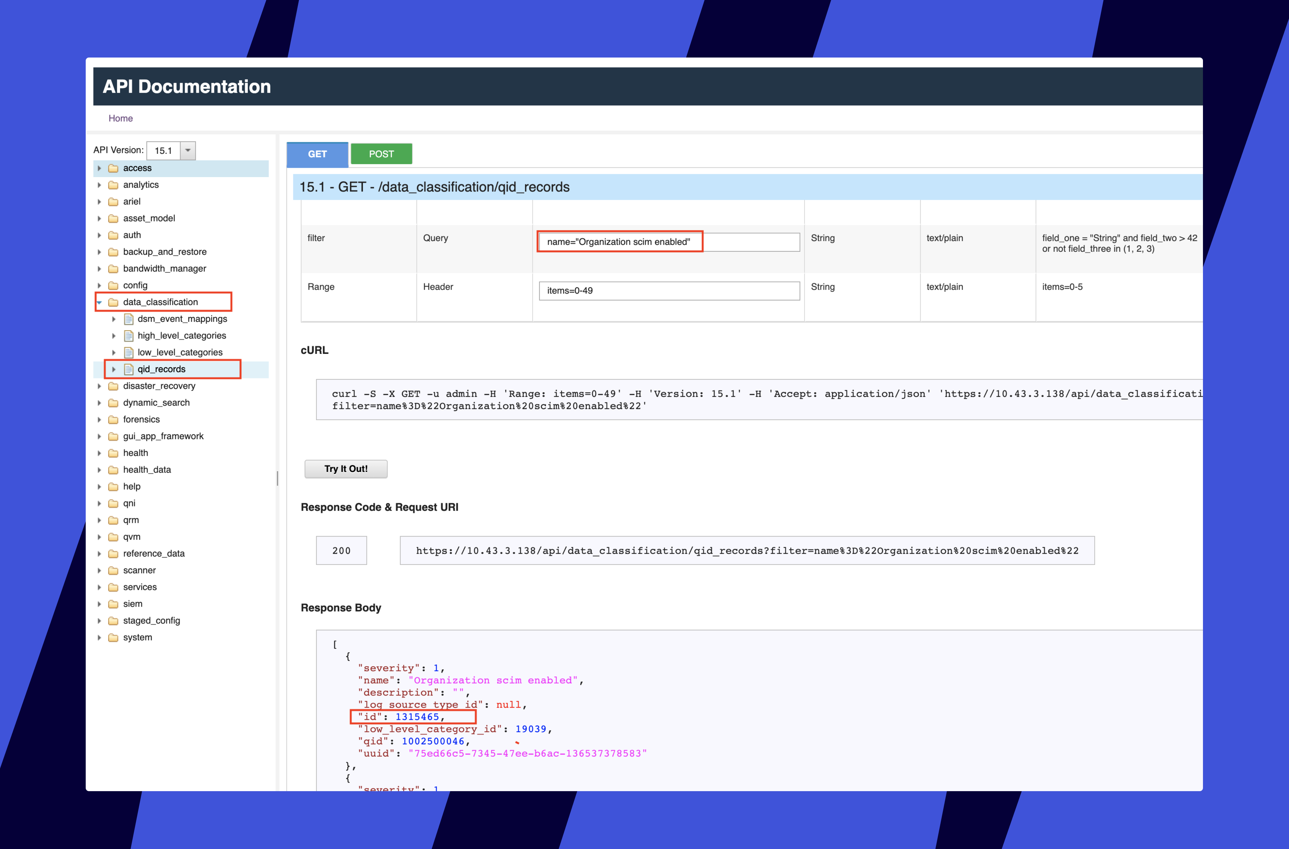Click the forensics folder icon
Screen dimensions: 1289x849
point(113,419)
